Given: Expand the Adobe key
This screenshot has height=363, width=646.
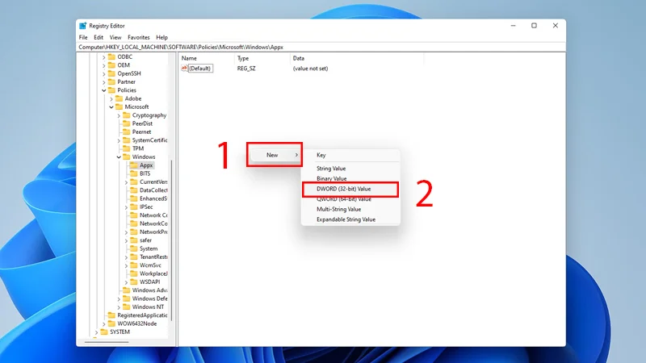Looking at the screenshot, I should 111,98.
